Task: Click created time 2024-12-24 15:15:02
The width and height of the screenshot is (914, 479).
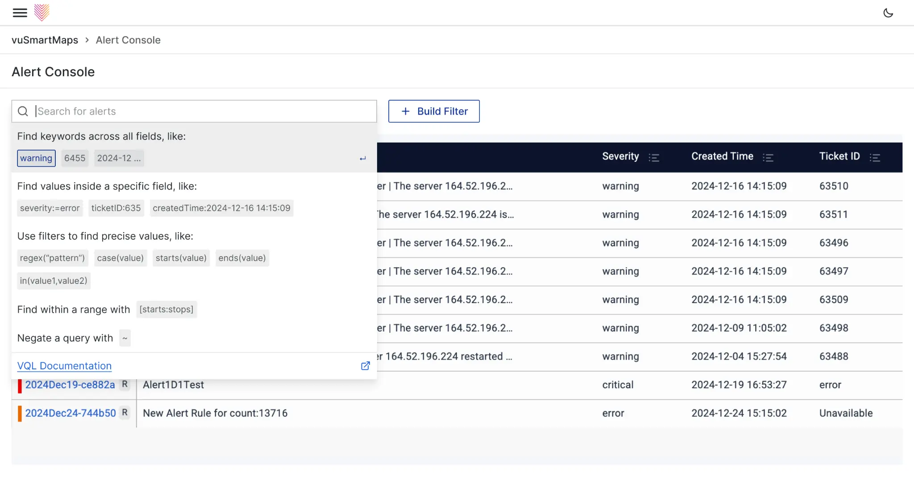Action: tap(739, 413)
